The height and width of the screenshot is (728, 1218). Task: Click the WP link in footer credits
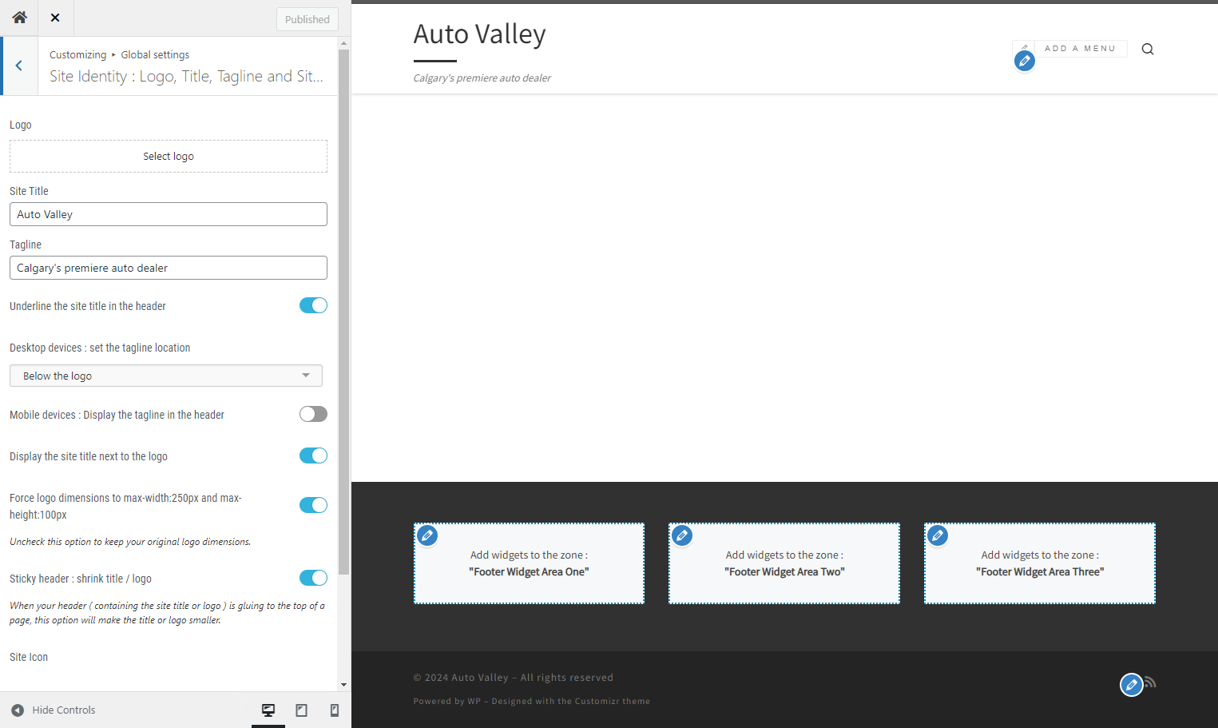[474, 701]
